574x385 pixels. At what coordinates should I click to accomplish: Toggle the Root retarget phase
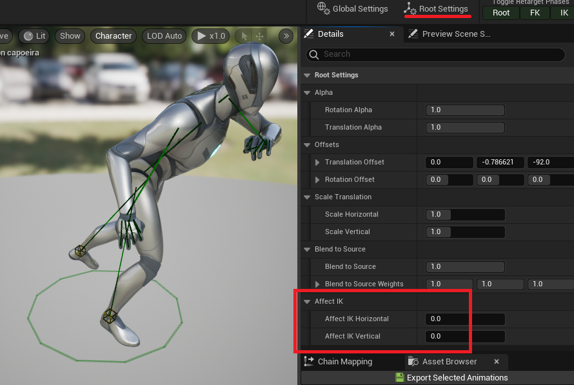pyautogui.click(x=500, y=13)
